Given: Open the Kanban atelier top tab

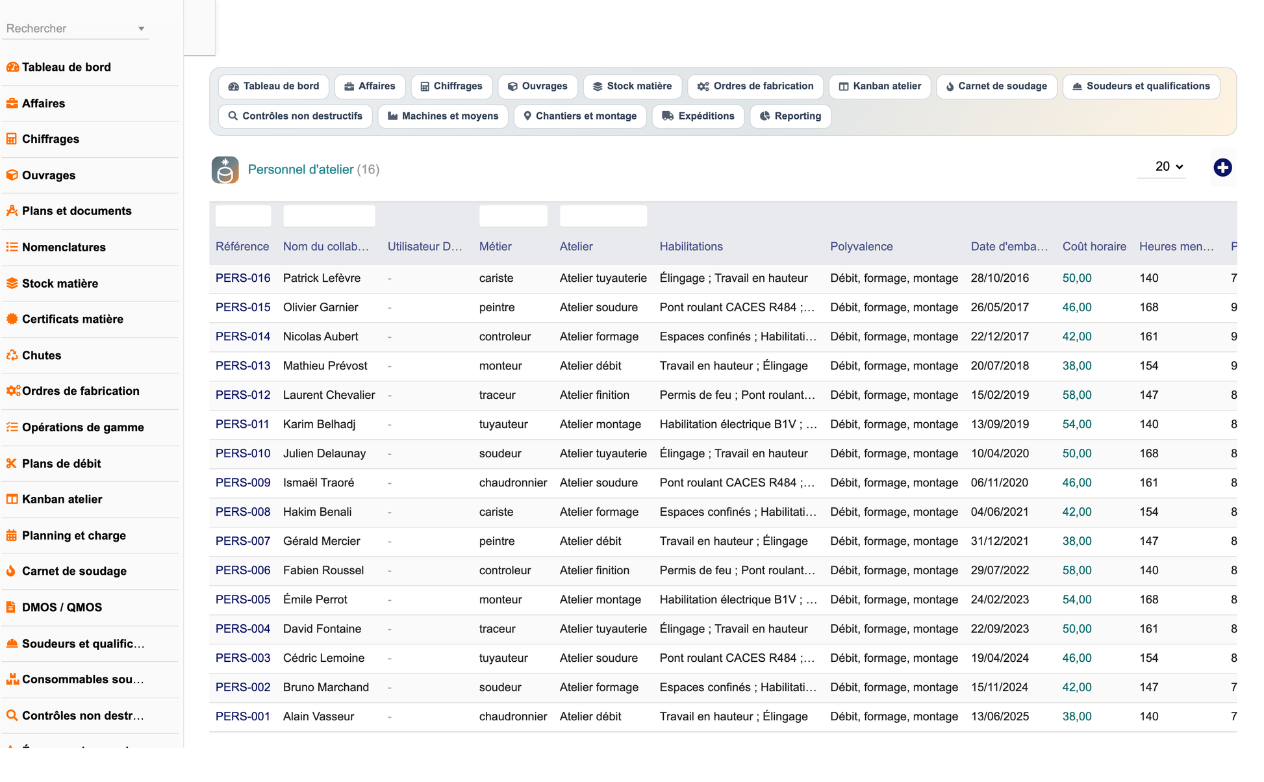Looking at the screenshot, I should pyautogui.click(x=880, y=86).
